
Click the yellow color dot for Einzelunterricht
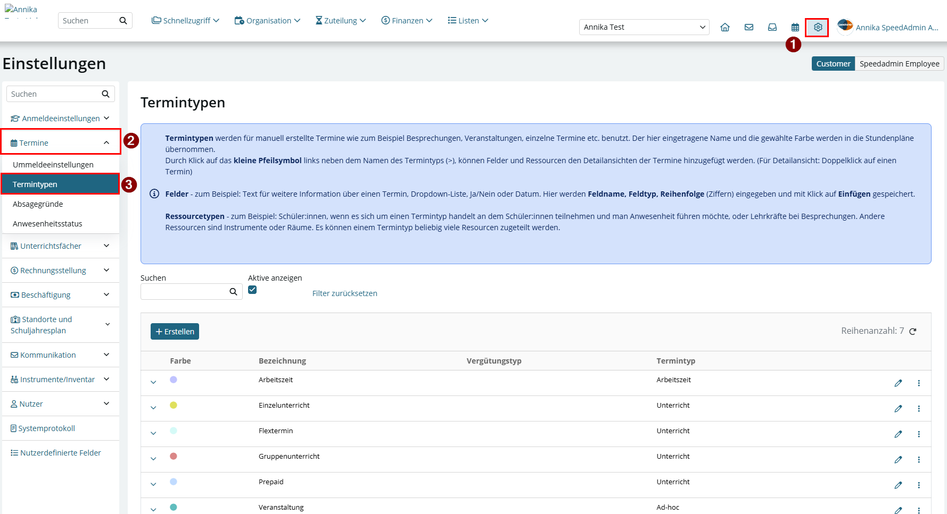point(174,405)
